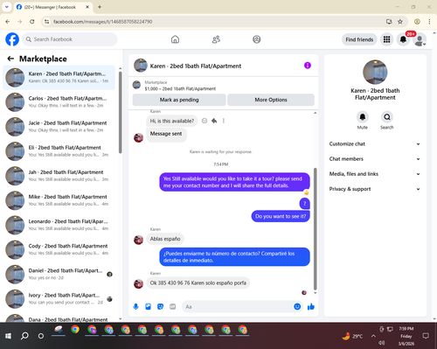Open the account profile avatar menu
The height and width of the screenshot is (349, 437).
click(420, 40)
